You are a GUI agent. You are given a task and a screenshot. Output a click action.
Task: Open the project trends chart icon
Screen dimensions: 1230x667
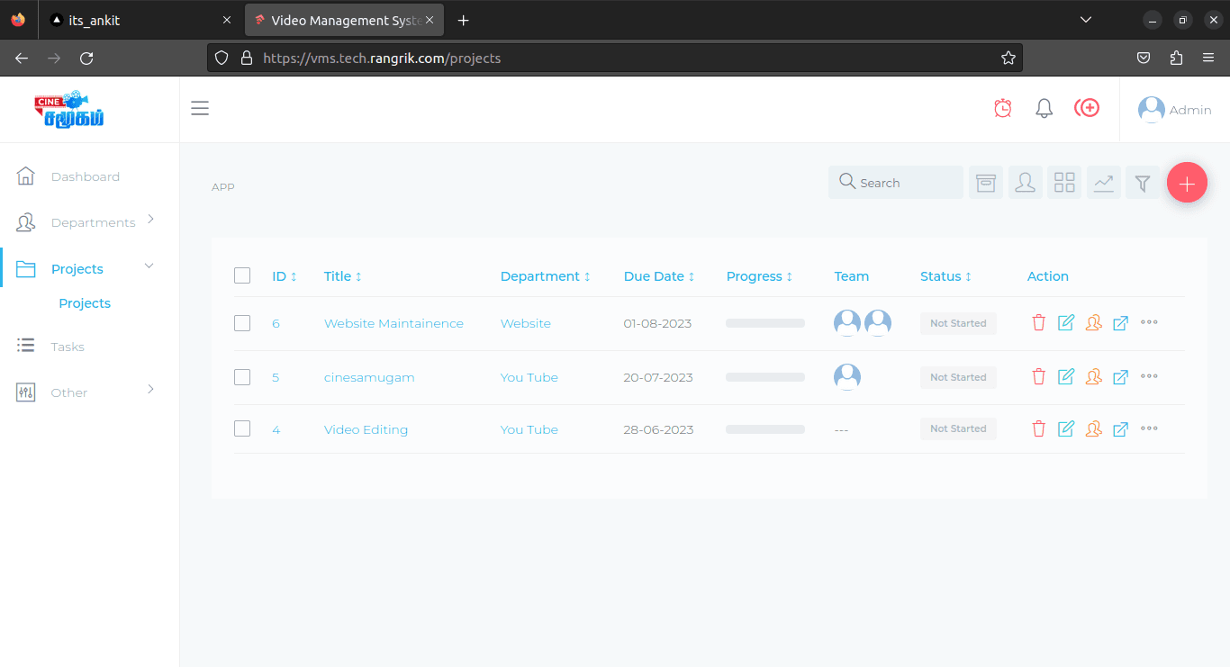(1103, 182)
